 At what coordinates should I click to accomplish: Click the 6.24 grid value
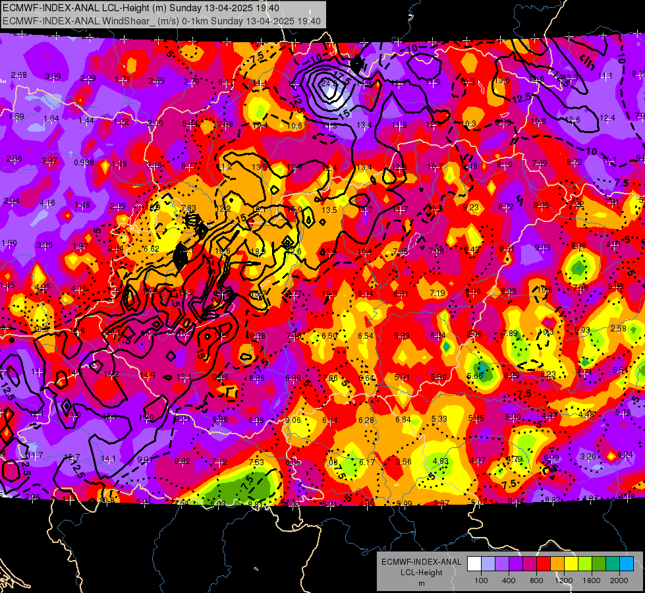click(625, 455)
